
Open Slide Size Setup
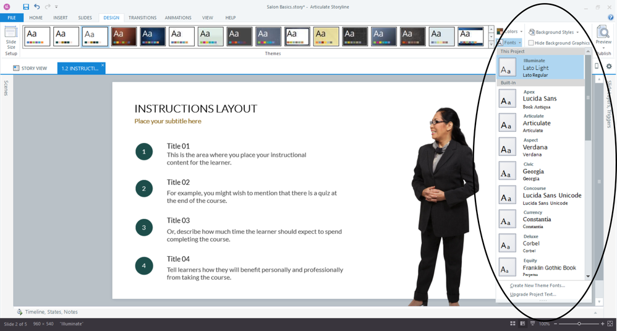(x=11, y=41)
